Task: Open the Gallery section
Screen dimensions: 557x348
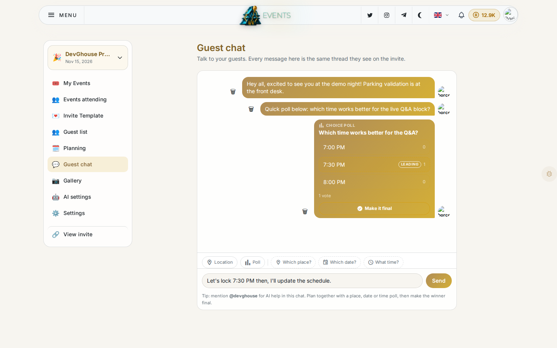Action: (88, 181)
